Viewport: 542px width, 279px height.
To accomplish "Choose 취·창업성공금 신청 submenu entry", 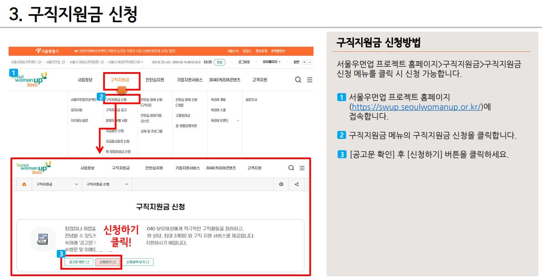I will 118,152.
